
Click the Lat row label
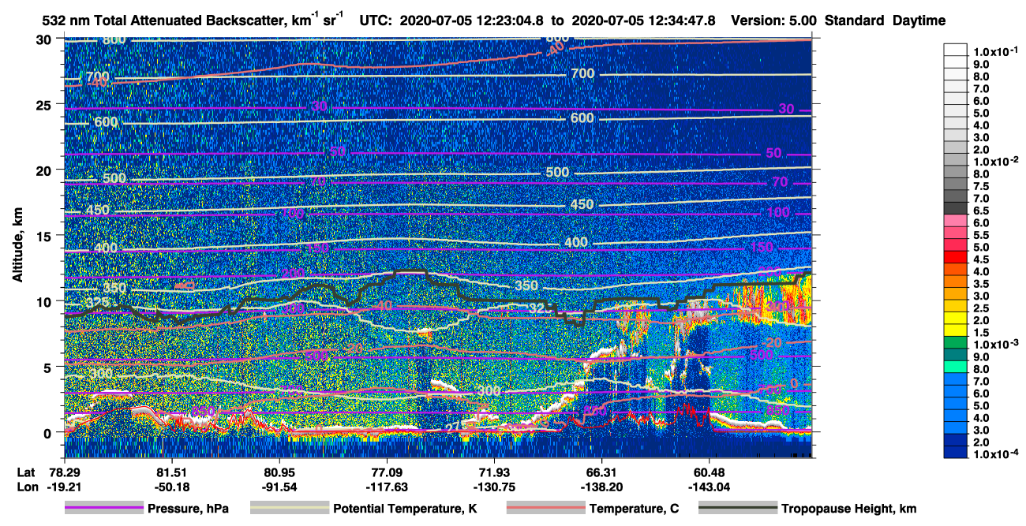[26, 472]
